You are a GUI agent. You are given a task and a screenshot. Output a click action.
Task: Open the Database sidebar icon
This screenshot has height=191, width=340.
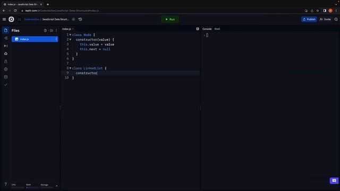(6, 77)
